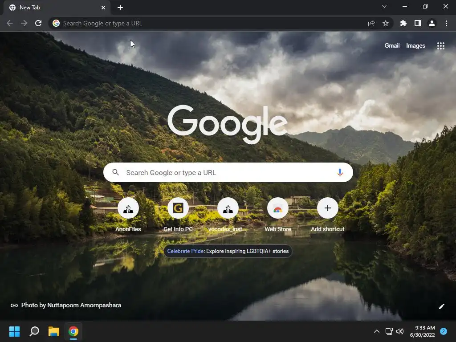Image resolution: width=456 pixels, height=342 pixels.
Task: Open the photo credit Nuttapoom Amornpashara link
Action: (71, 305)
